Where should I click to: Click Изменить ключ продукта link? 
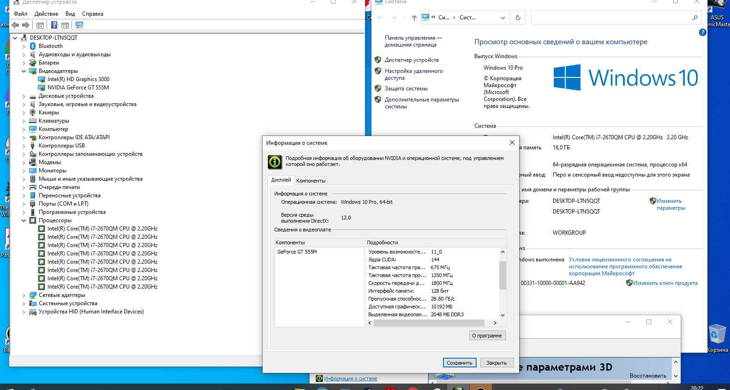[x=665, y=283]
